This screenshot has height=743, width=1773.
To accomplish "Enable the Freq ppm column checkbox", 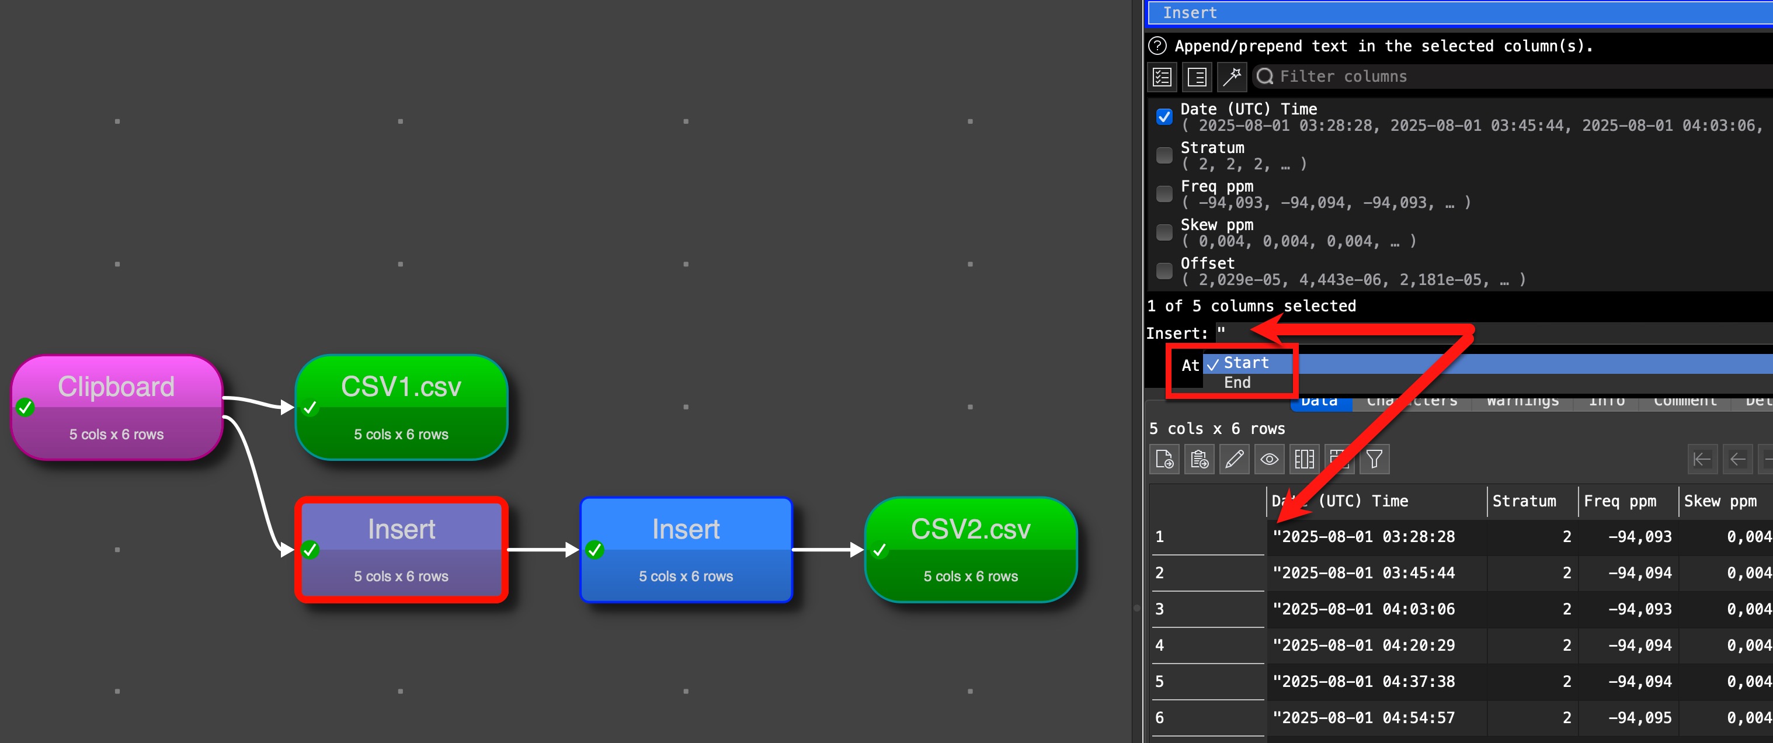I will pyautogui.click(x=1164, y=193).
